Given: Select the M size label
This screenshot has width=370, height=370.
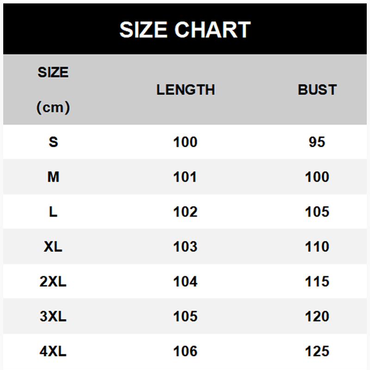Looking at the screenshot, I should coord(53,177).
